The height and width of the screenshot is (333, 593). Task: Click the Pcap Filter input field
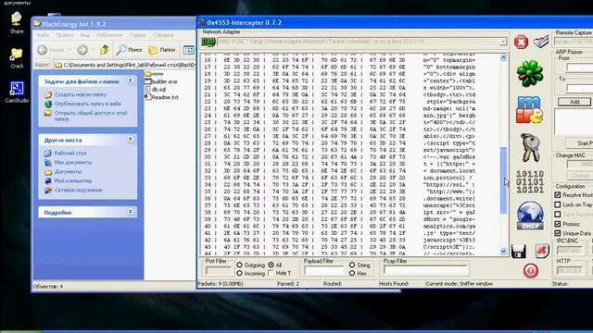pos(426,270)
